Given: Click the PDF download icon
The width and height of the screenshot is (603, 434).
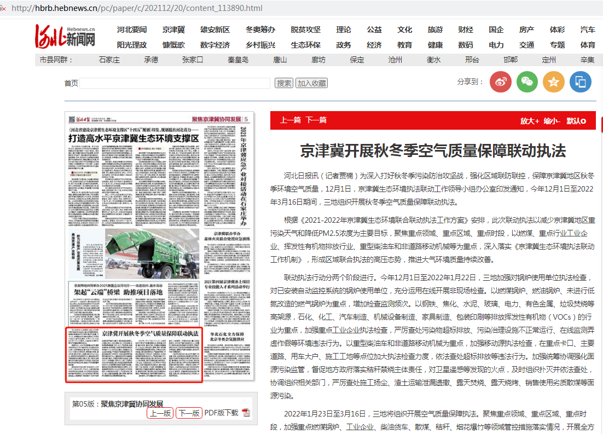Looking at the screenshot, I should 246,413.
